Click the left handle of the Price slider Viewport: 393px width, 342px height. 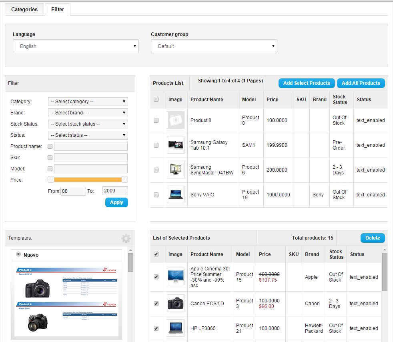[51, 180]
